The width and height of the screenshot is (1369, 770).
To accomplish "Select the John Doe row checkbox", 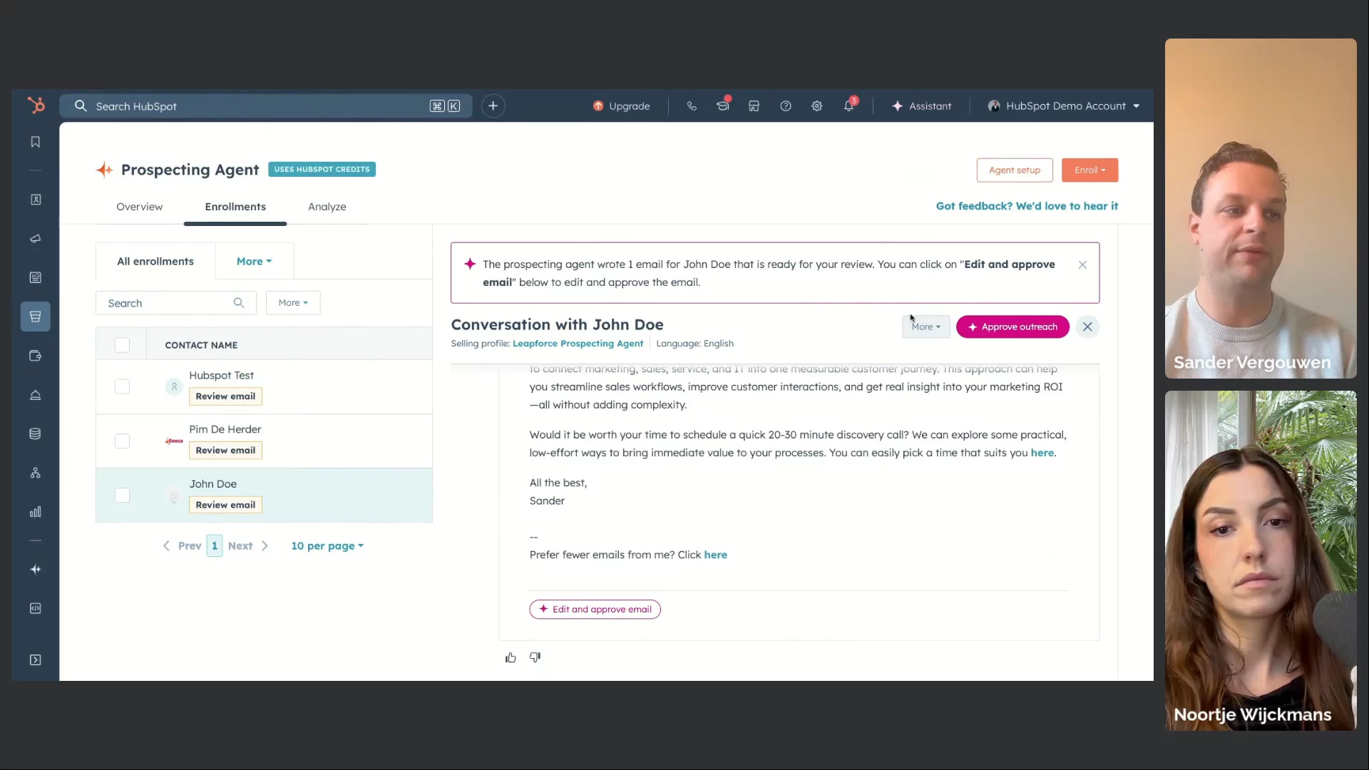I will click(122, 495).
